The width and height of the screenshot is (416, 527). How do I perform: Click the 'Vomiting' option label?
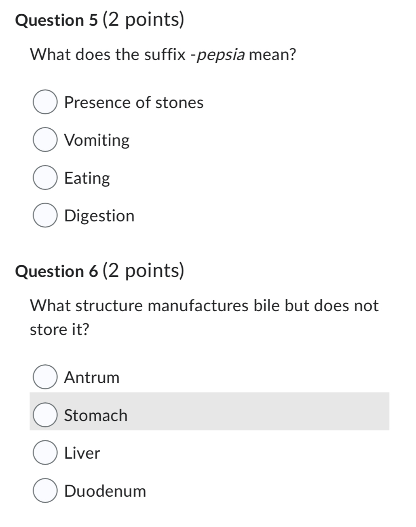point(97,140)
